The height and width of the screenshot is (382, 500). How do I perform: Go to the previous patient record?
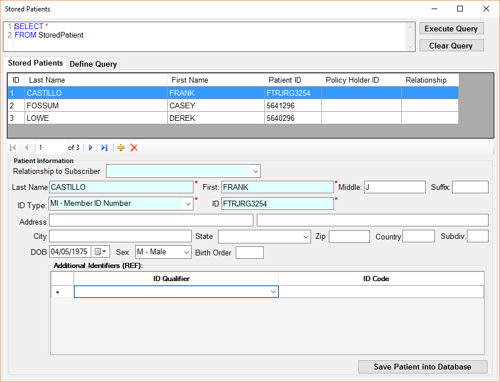click(x=26, y=148)
